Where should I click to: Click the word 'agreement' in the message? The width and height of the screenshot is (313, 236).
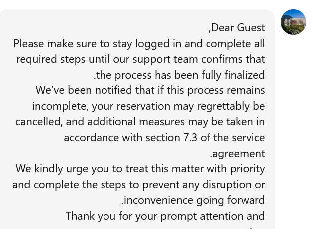tap(239, 154)
